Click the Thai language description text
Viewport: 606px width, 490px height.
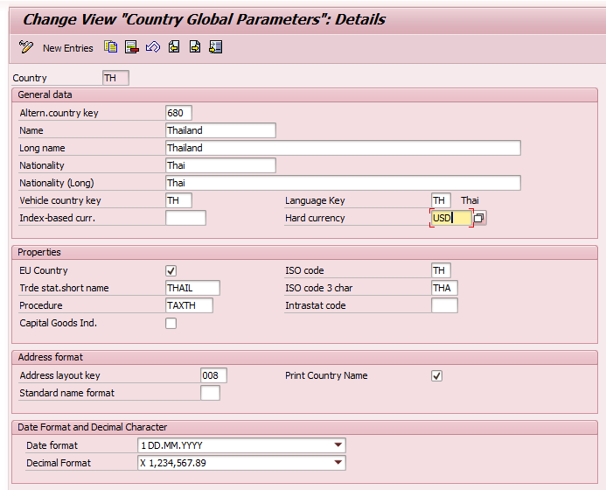click(470, 200)
